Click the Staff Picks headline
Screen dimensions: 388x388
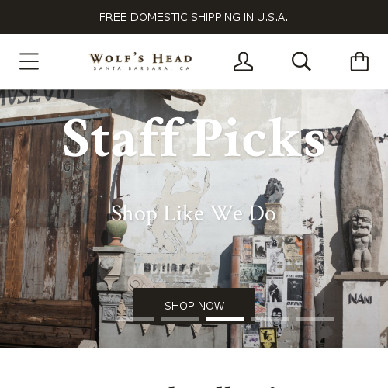[x=194, y=137]
